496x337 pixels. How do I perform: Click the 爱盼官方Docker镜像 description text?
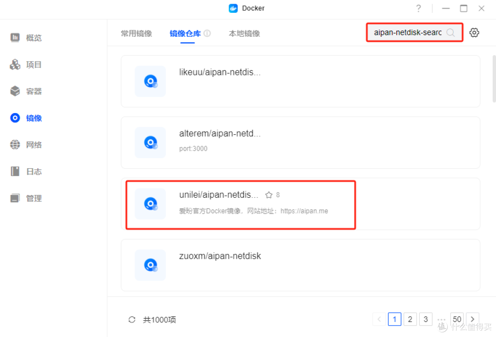click(254, 211)
